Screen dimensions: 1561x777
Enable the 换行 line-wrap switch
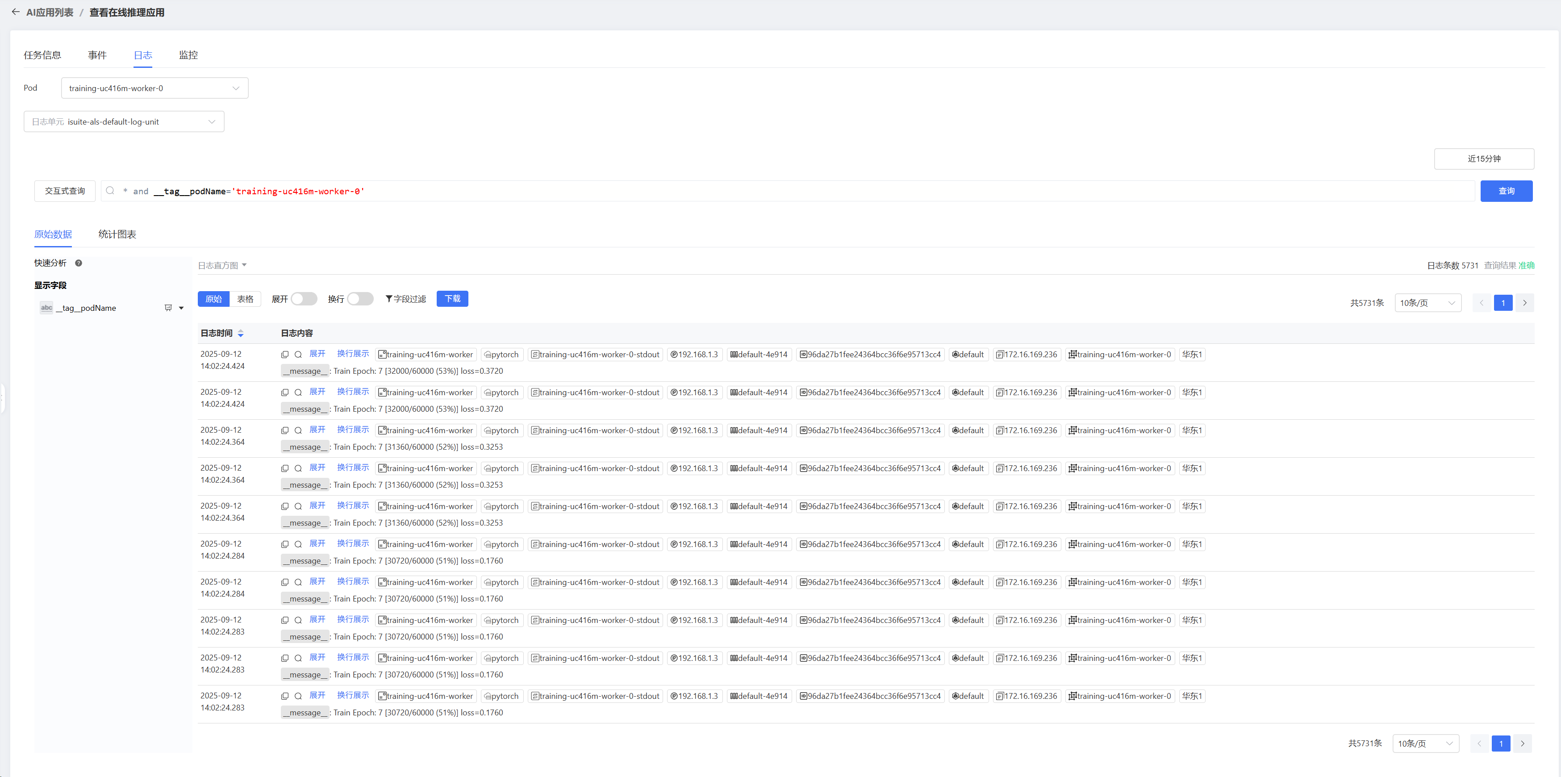pyautogui.click(x=360, y=299)
